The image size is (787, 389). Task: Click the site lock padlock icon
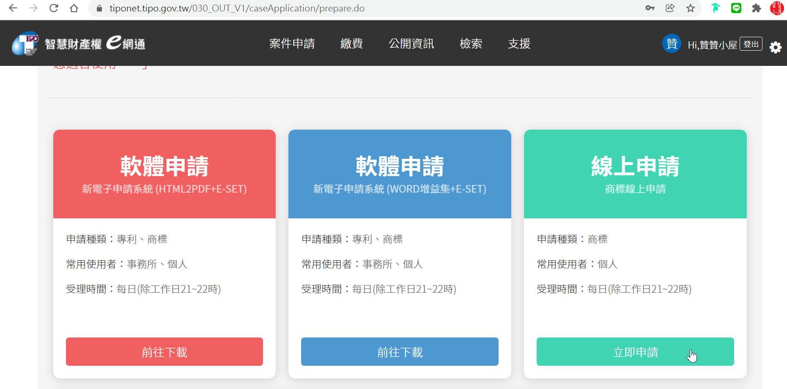pos(100,8)
